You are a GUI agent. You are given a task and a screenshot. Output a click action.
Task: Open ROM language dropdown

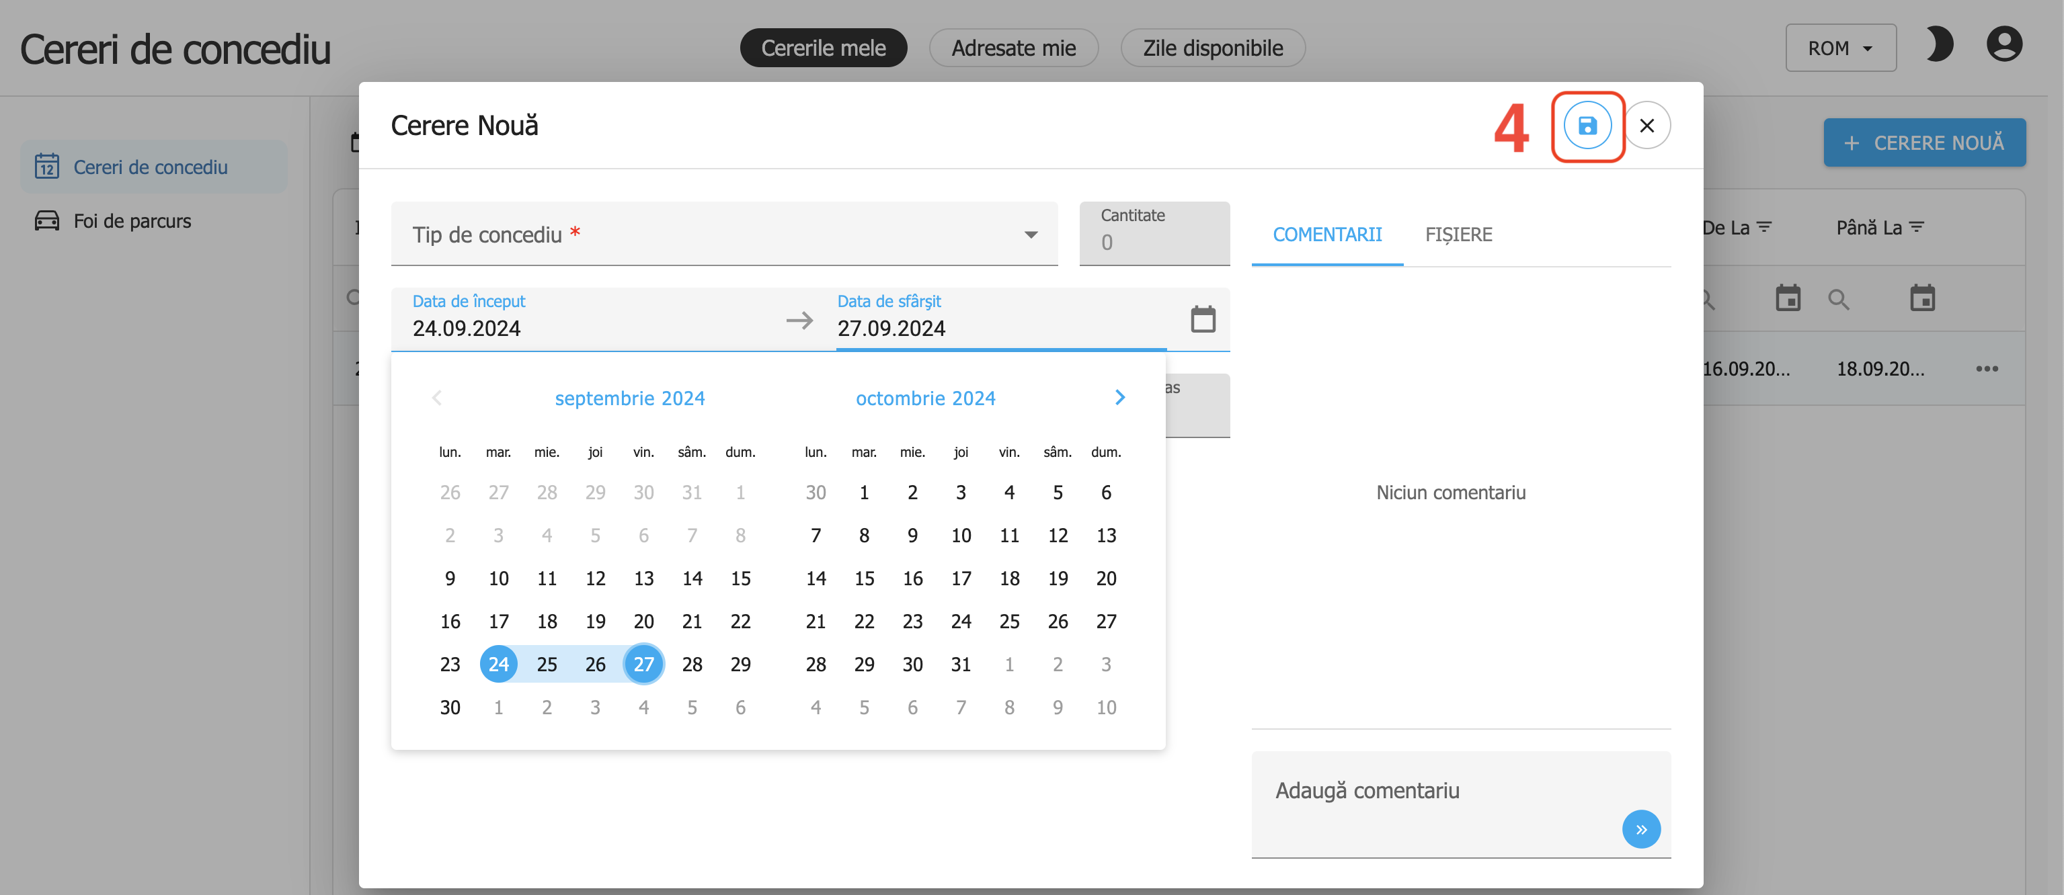pos(1839,48)
